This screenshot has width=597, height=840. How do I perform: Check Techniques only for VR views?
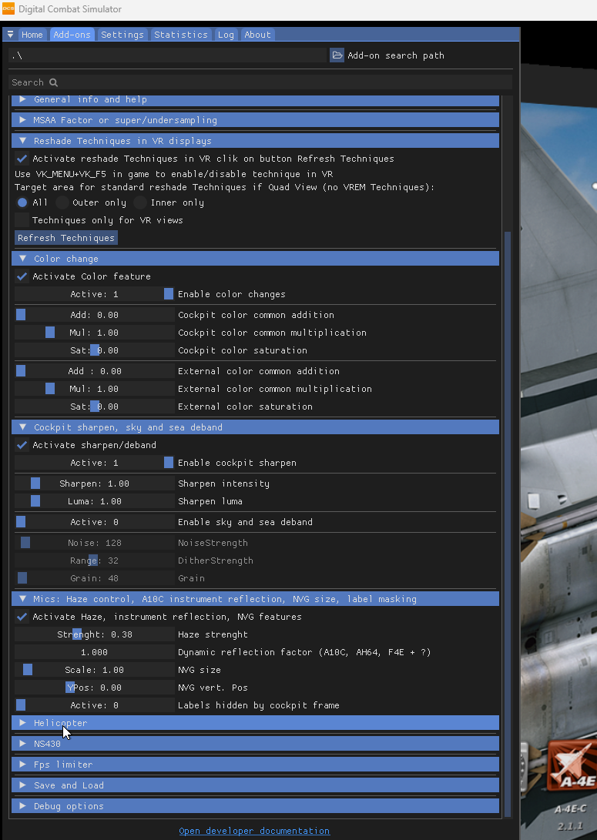tap(22, 220)
